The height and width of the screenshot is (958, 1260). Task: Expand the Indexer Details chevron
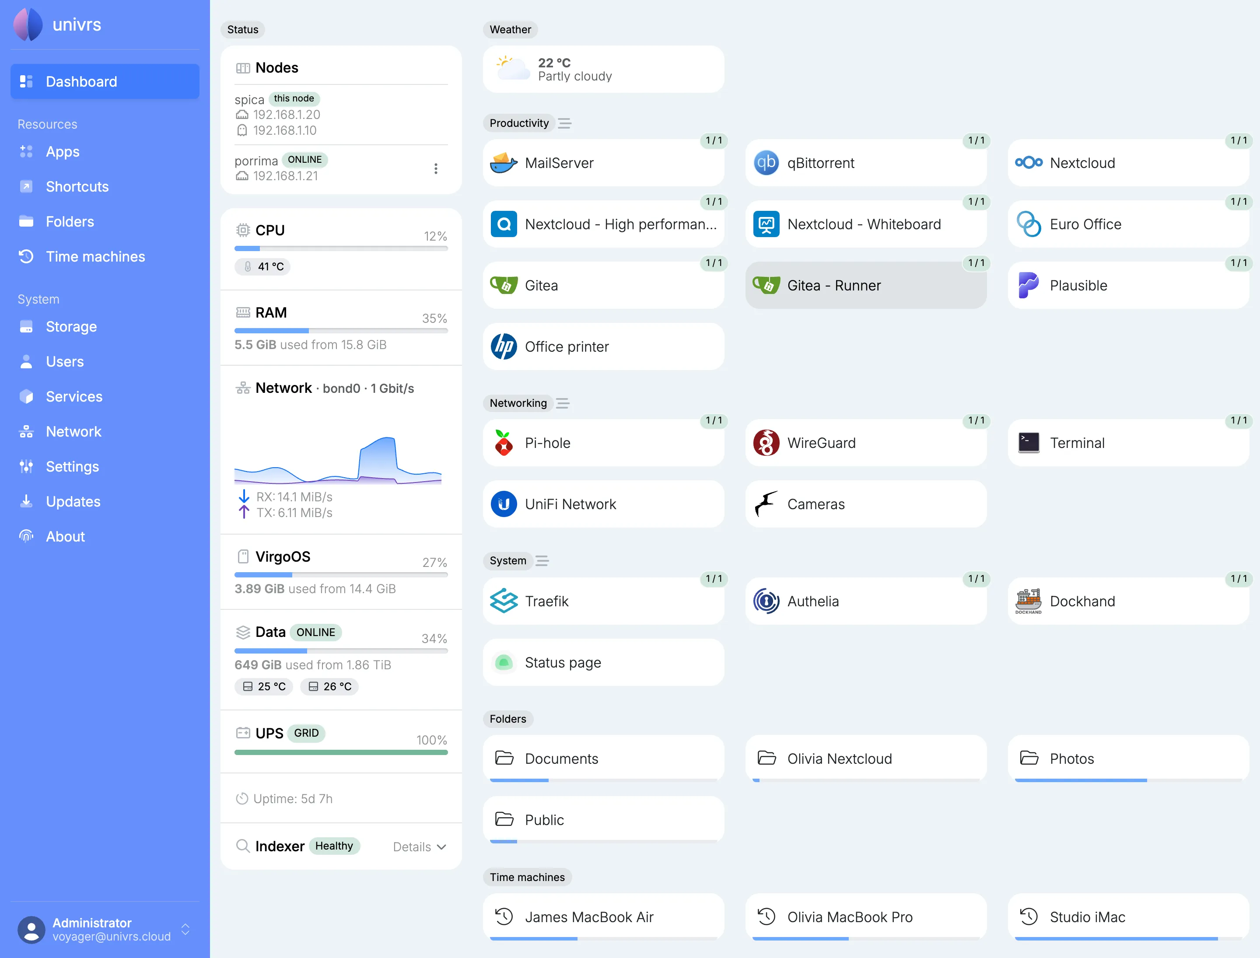click(441, 847)
